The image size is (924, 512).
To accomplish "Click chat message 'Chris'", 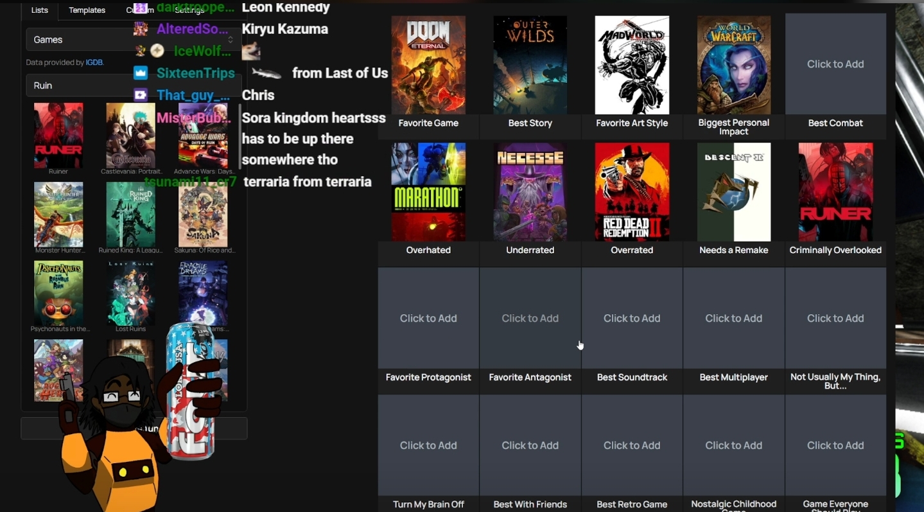I will tap(258, 95).
